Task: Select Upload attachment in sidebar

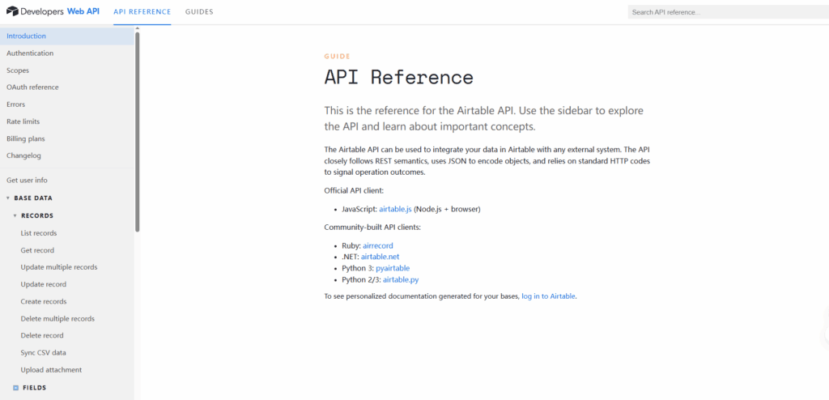Action: click(x=51, y=370)
